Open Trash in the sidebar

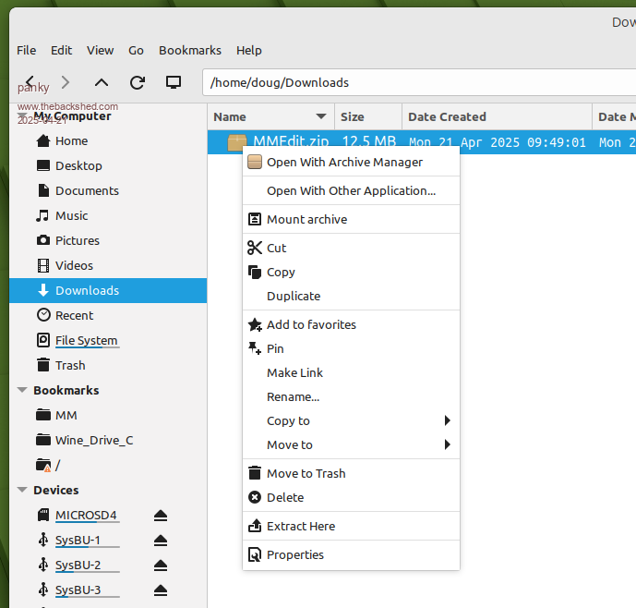(70, 365)
